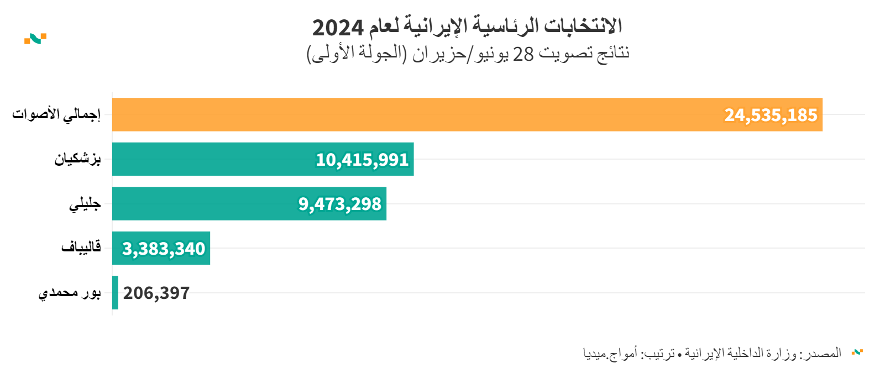This screenshot has height=379, width=880.
Task: Click the subtitle mentioning 28 يونيو/حزيران
Action: [x=468, y=54]
